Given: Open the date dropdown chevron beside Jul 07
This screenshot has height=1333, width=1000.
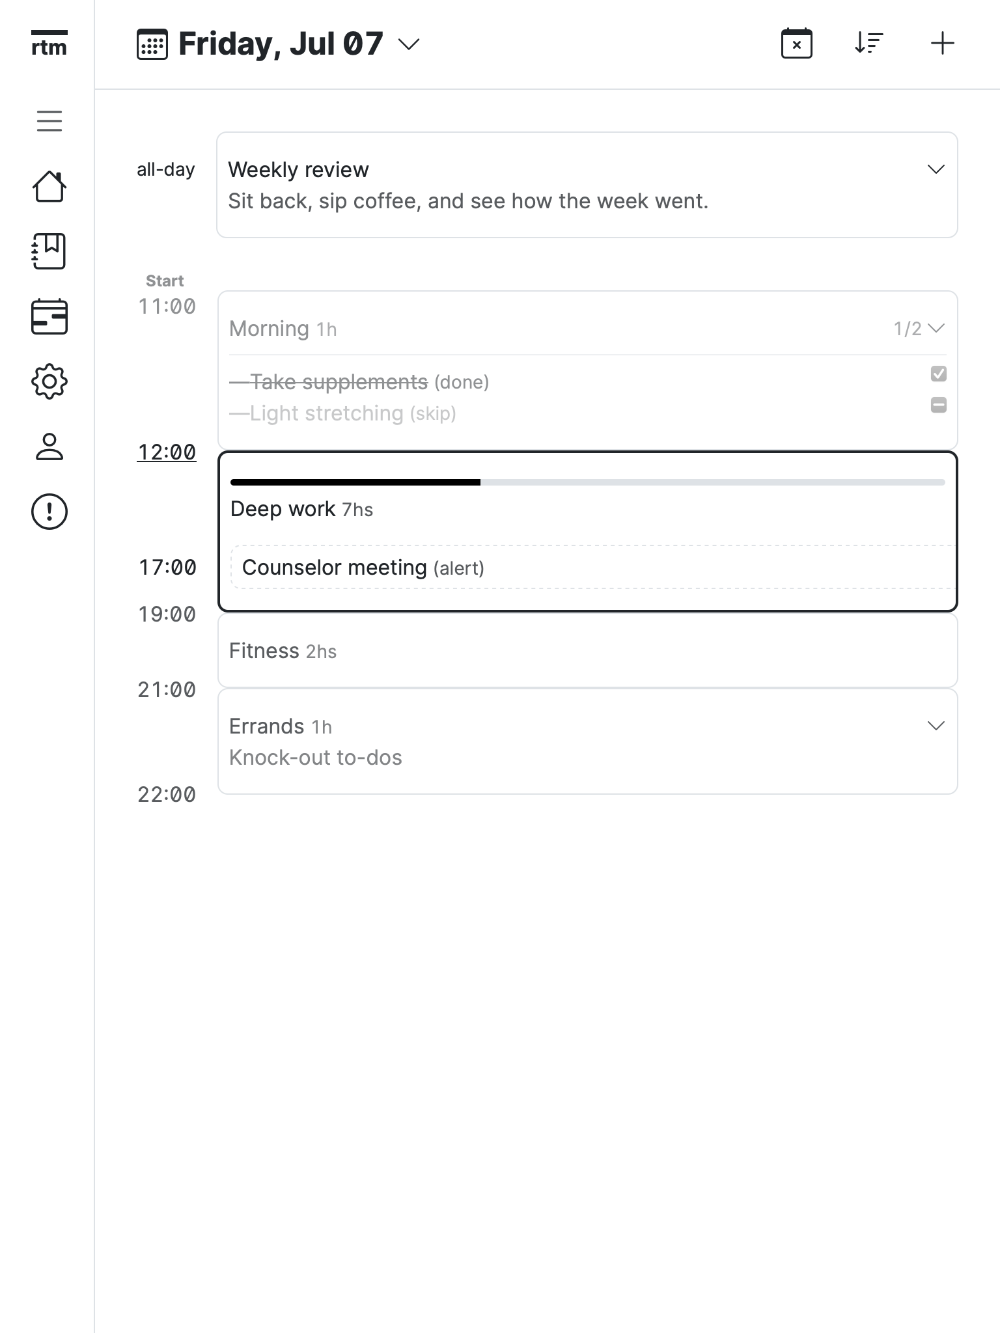Looking at the screenshot, I should coord(409,44).
